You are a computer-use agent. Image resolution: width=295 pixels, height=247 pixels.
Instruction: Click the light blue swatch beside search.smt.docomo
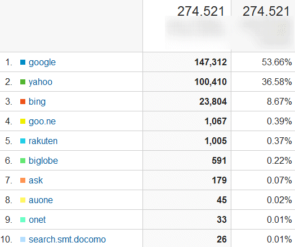point(23,240)
